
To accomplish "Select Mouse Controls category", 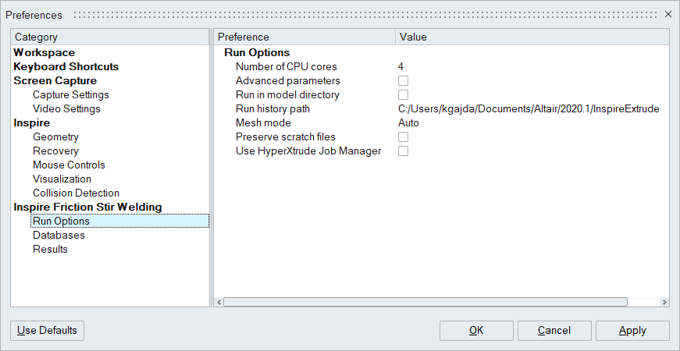I will (69, 165).
